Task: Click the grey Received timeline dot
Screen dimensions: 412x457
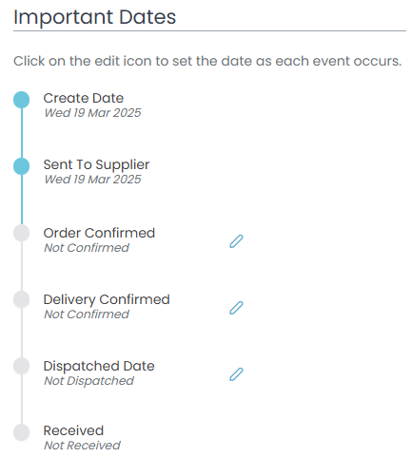Action: coord(22,432)
